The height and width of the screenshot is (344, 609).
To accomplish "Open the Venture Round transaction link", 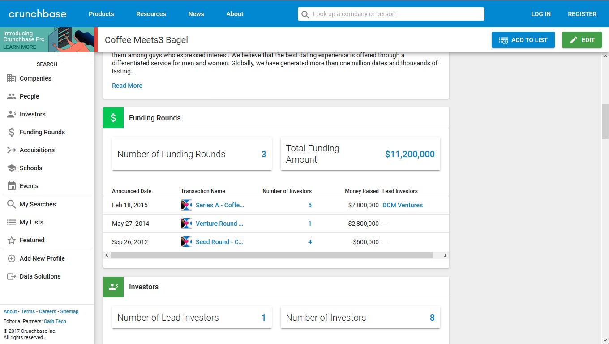I will tap(219, 224).
